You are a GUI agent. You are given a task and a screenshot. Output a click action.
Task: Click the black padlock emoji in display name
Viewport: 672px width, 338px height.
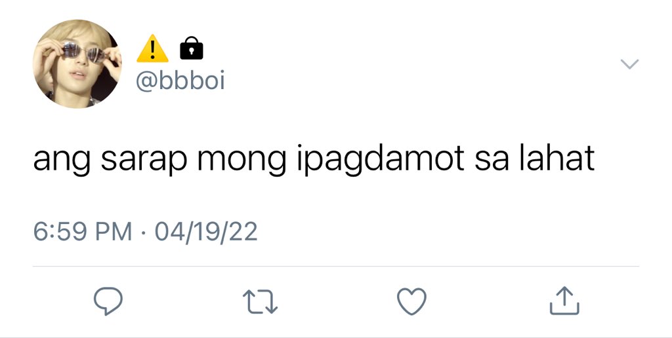click(x=192, y=48)
